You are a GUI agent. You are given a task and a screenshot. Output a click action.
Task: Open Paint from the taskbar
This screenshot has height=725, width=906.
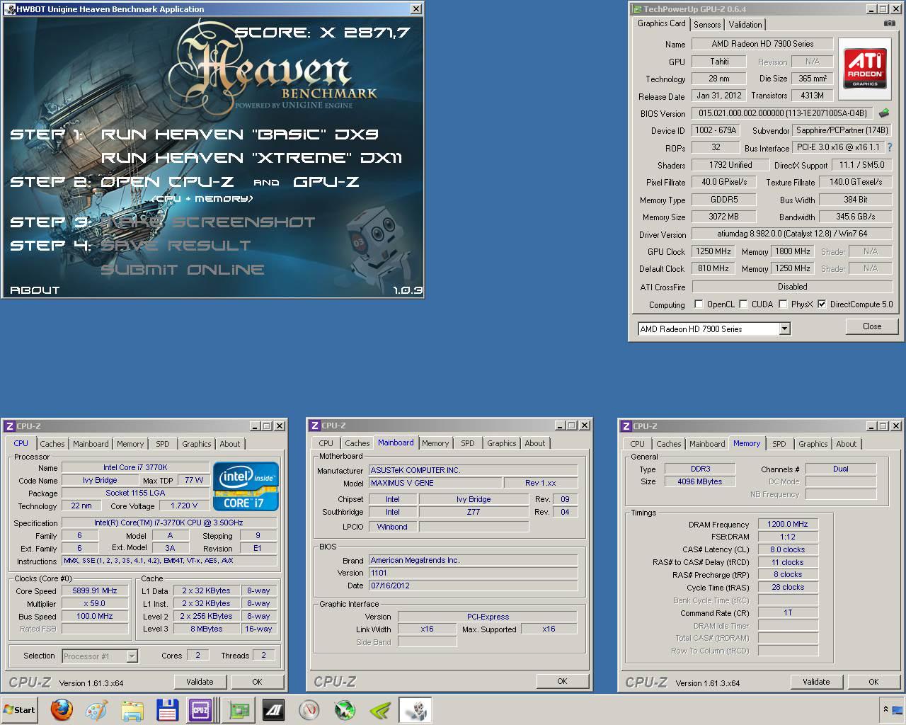(x=96, y=709)
